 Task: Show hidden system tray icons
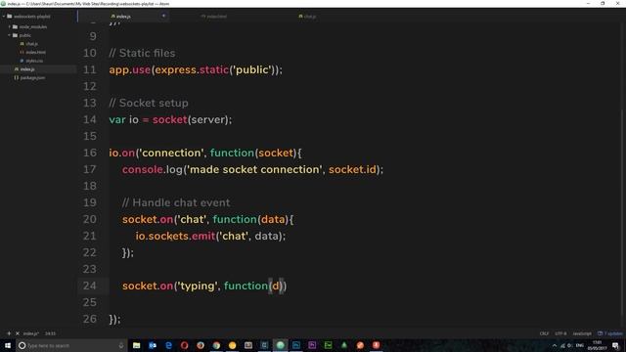(x=555, y=345)
